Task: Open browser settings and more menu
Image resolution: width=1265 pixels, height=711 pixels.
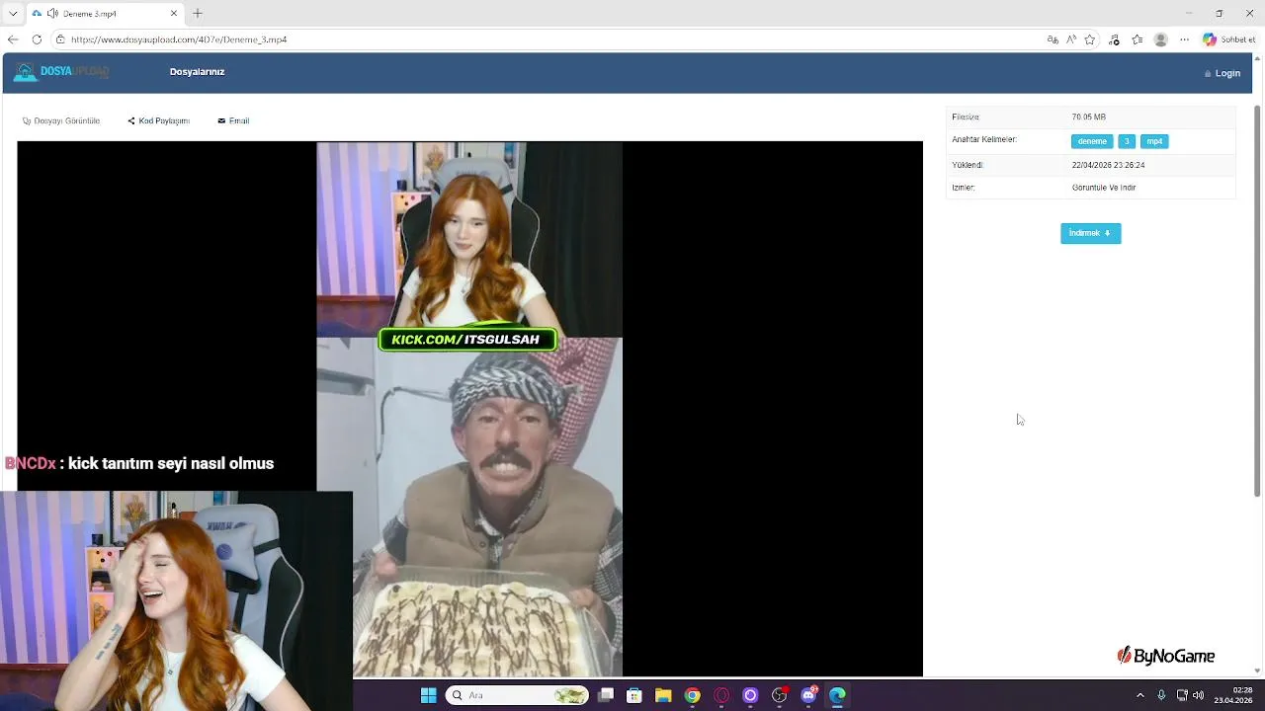Action: (1184, 39)
